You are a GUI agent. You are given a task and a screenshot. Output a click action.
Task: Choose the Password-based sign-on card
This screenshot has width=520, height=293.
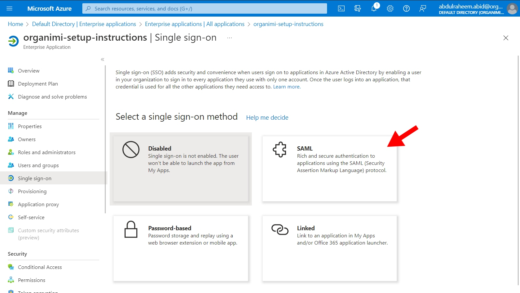[181, 248]
